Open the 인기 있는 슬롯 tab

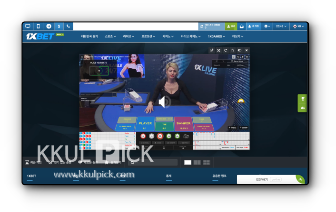(x=60, y=163)
